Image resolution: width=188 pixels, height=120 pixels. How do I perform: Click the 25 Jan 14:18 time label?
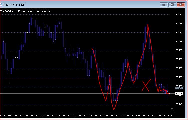[165, 116]
